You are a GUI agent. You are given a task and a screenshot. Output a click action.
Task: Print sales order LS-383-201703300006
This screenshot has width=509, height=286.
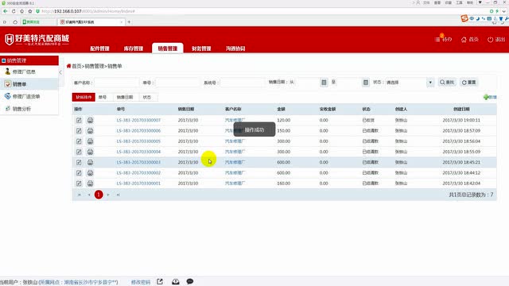point(90,130)
